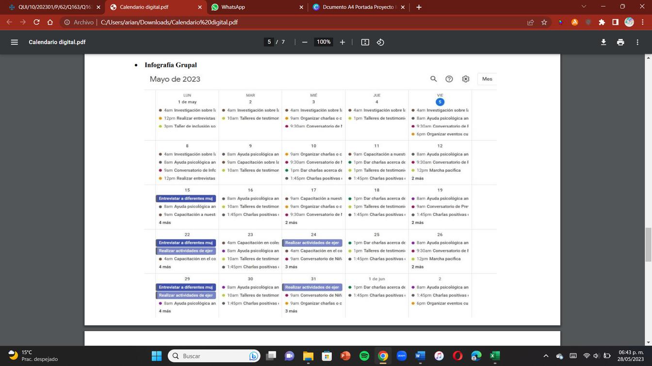The image size is (652, 366).
Task: Open Zoom from the taskbar
Action: [x=401, y=356]
